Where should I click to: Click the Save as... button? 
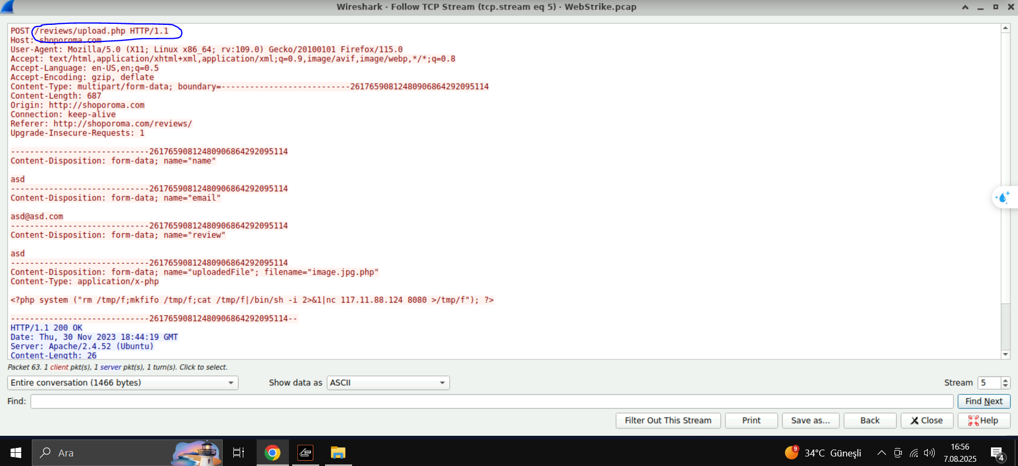tap(810, 420)
